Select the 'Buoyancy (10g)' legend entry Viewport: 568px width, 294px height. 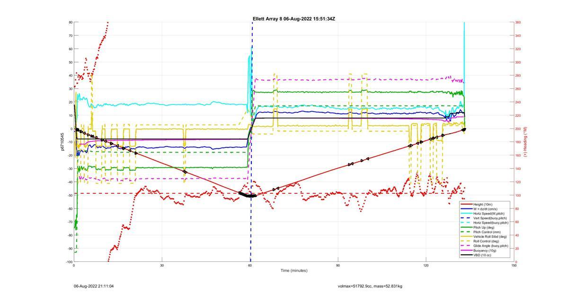[485, 251]
